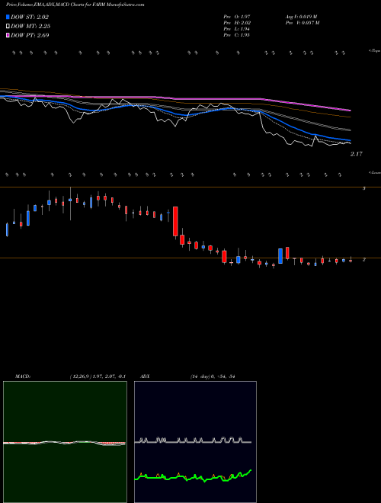The height and width of the screenshot is (503, 381).
Task: Click the price axis label 3
Action: 364,189
